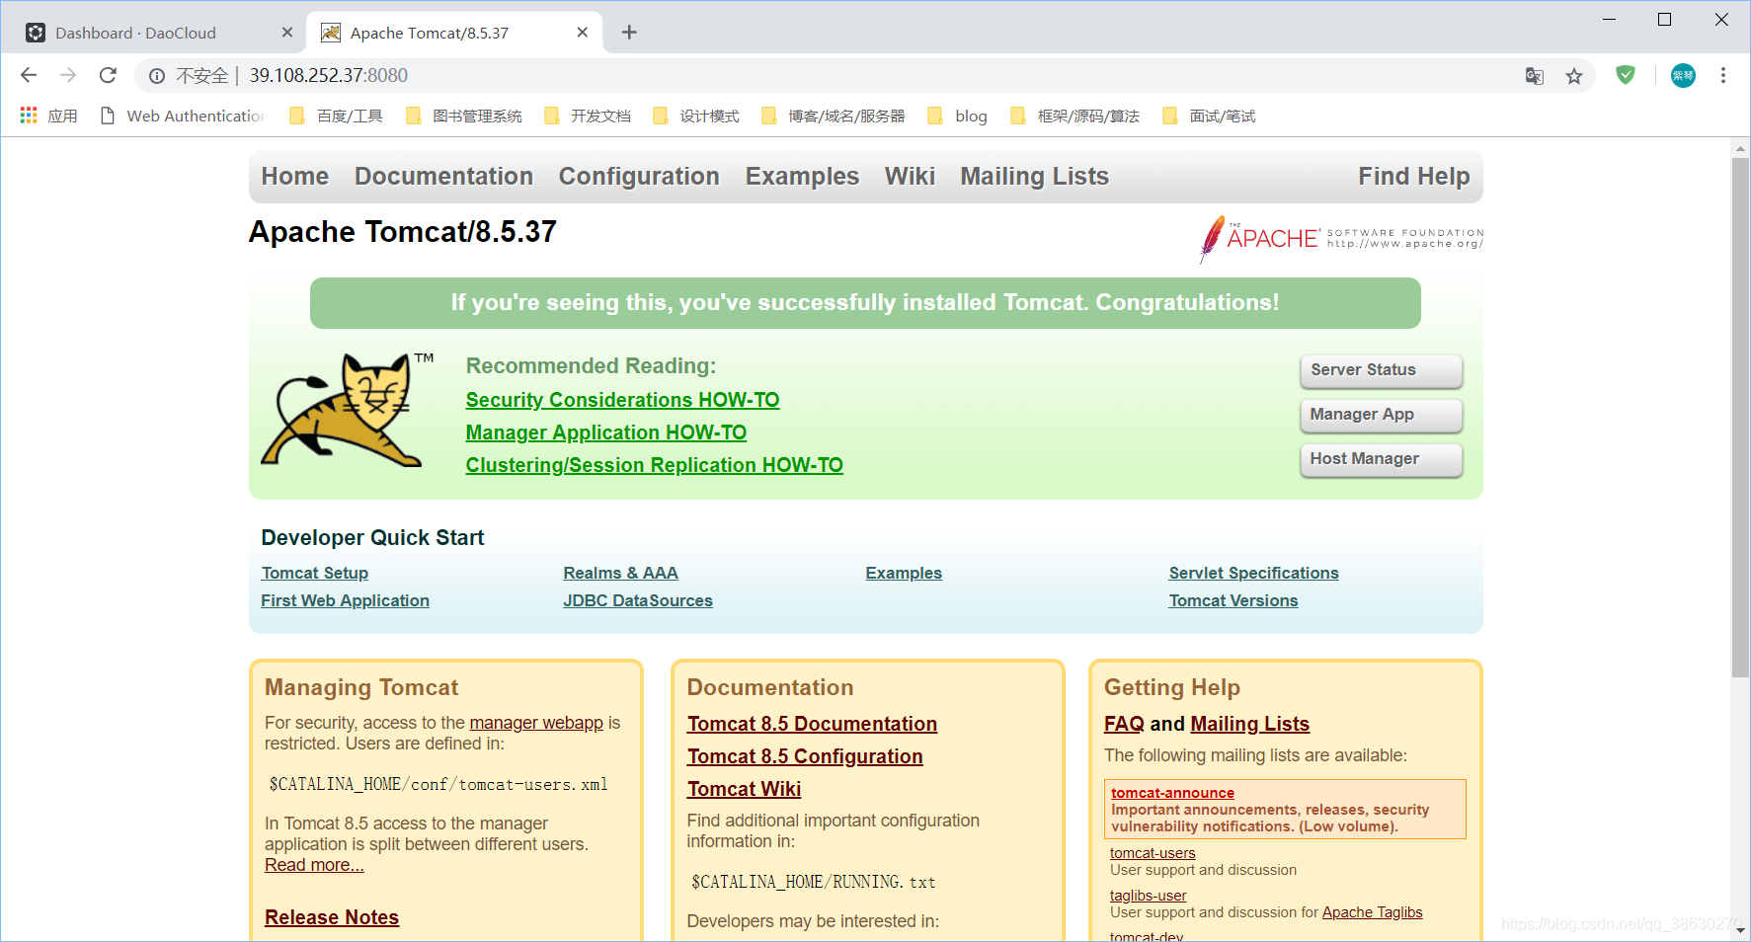Open the Tomcat Wiki link
1751x942 pixels.
coord(745,789)
